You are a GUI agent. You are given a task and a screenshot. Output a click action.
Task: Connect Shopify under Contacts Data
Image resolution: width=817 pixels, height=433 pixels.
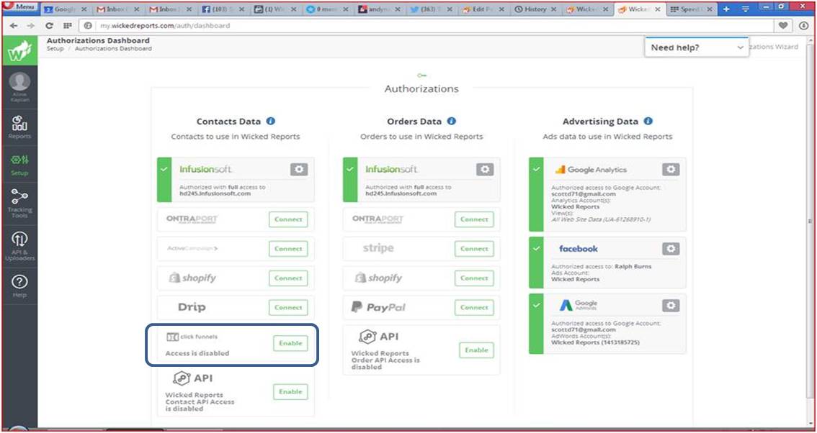click(288, 278)
